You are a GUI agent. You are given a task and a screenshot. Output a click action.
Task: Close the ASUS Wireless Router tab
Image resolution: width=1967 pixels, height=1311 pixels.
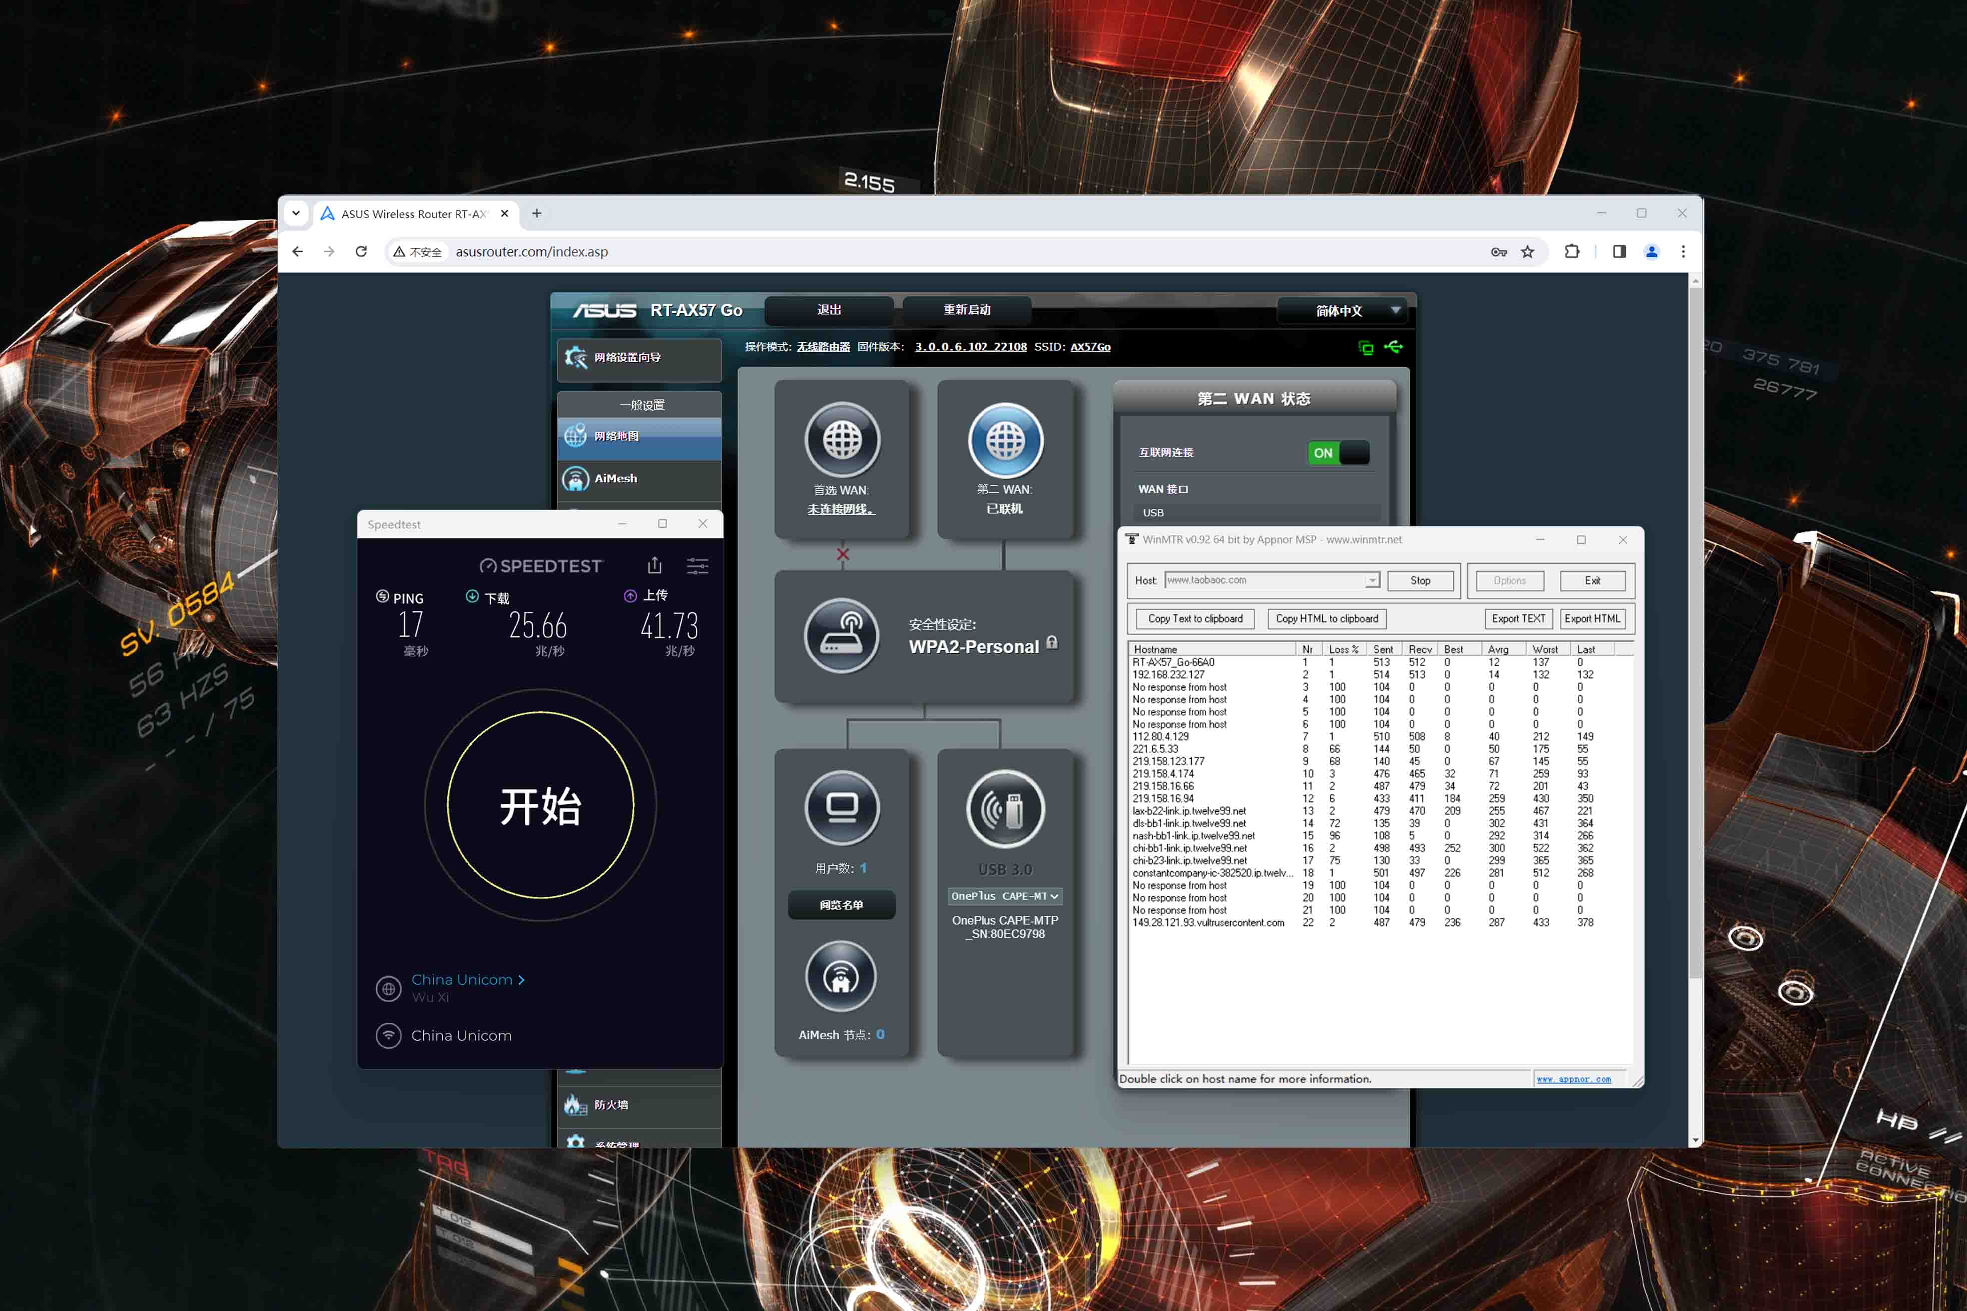point(504,214)
